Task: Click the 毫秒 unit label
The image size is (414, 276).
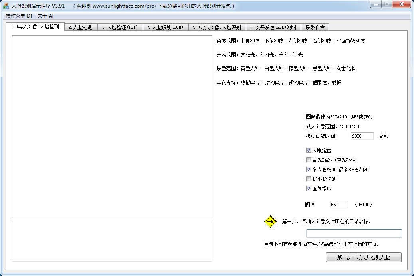Action: point(384,136)
